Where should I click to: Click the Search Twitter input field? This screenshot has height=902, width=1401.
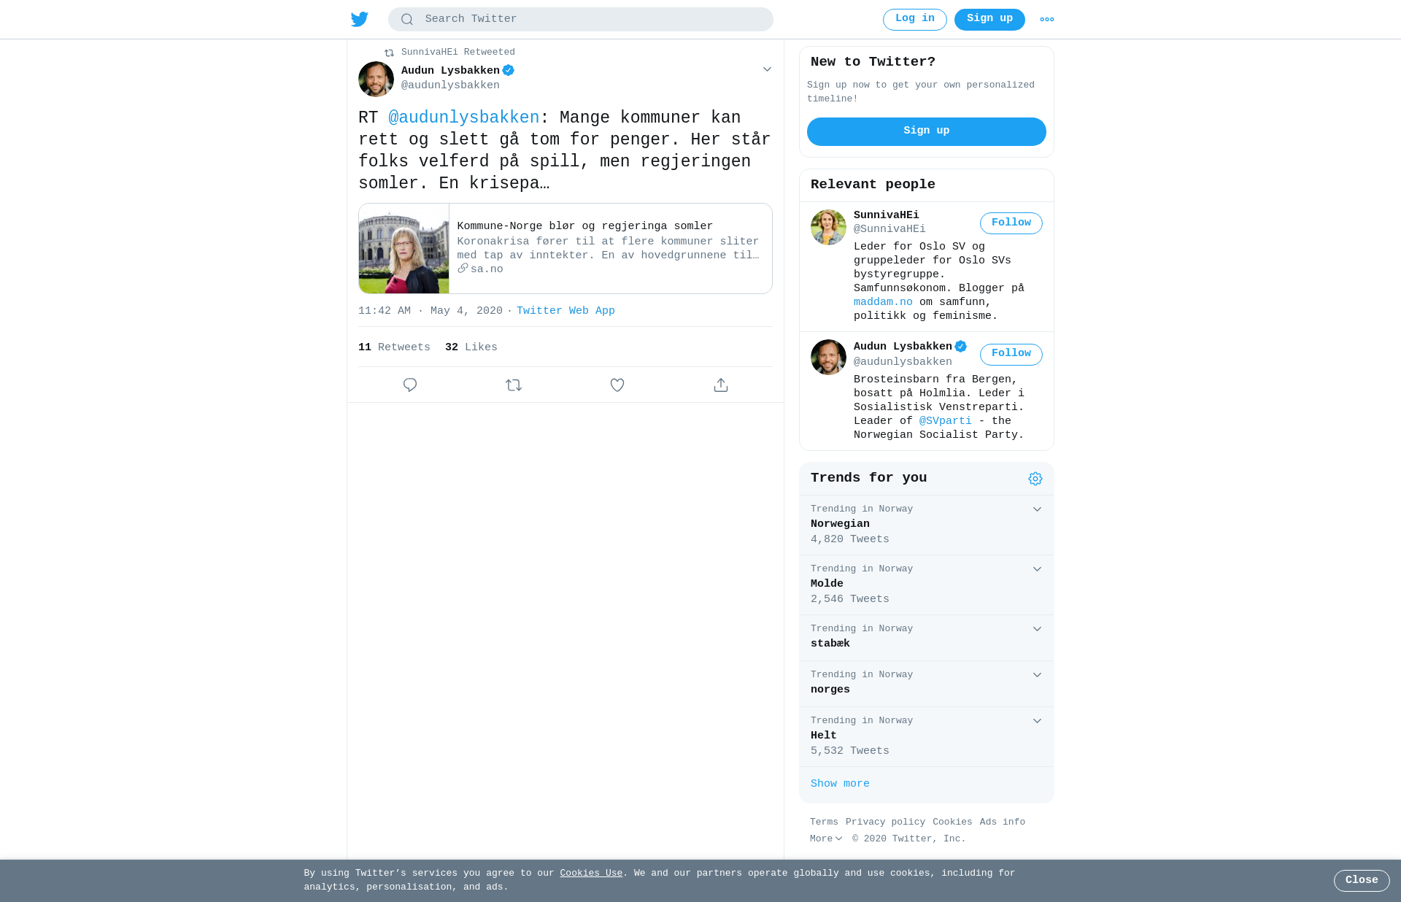[581, 20]
